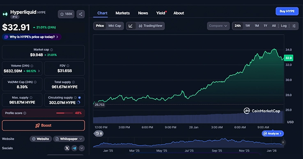Select the 24h time range
Viewport: 303px width, 159px height.
[238, 26]
